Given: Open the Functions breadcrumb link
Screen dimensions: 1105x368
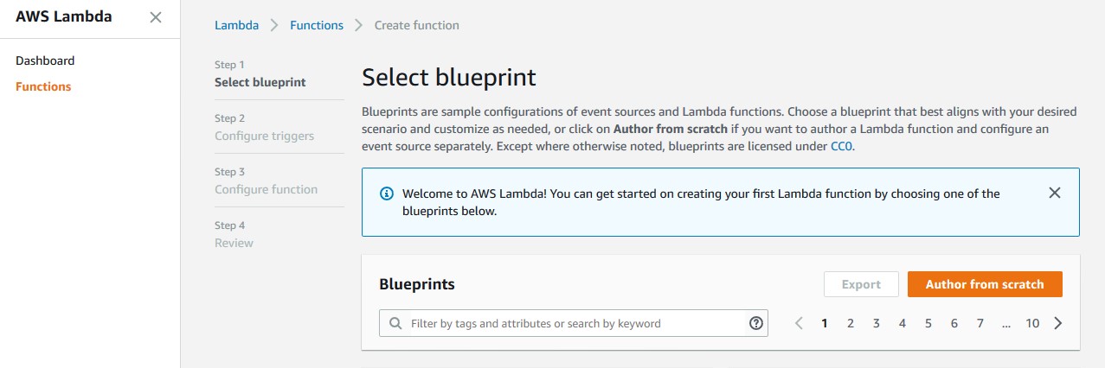Looking at the screenshot, I should (x=317, y=25).
